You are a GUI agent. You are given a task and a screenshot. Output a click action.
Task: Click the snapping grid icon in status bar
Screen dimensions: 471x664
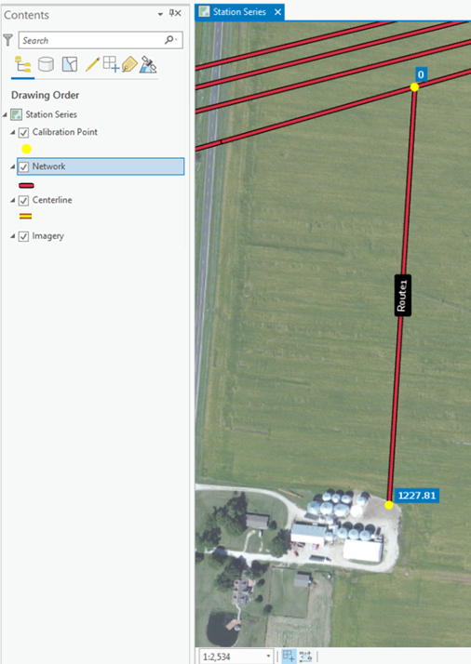[289, 656]
